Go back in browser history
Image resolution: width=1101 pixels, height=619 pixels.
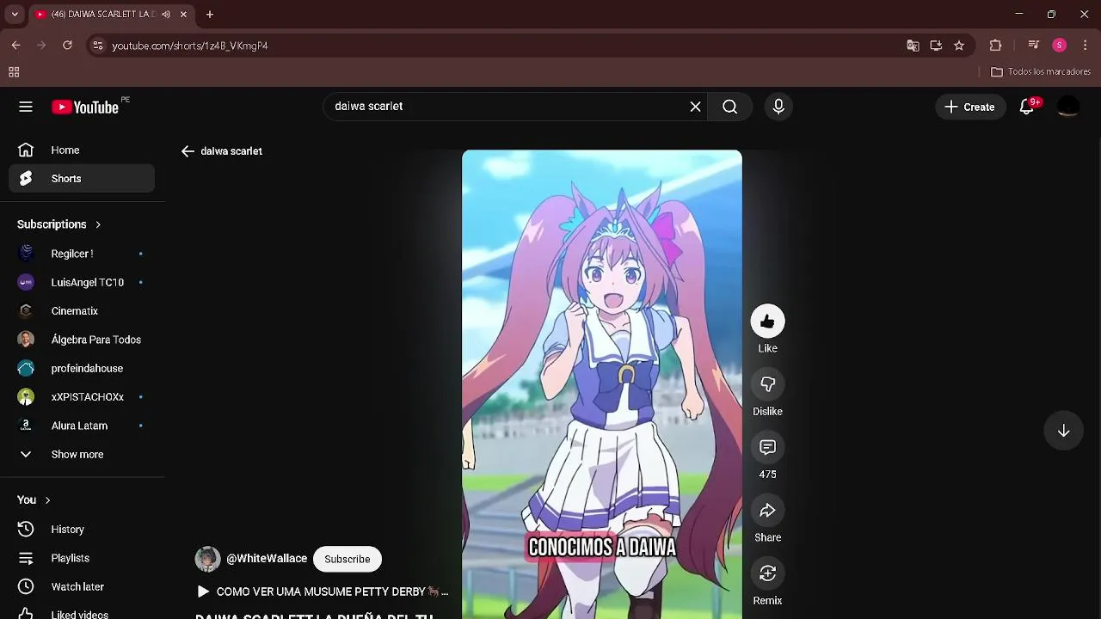[x=16, y=46]
